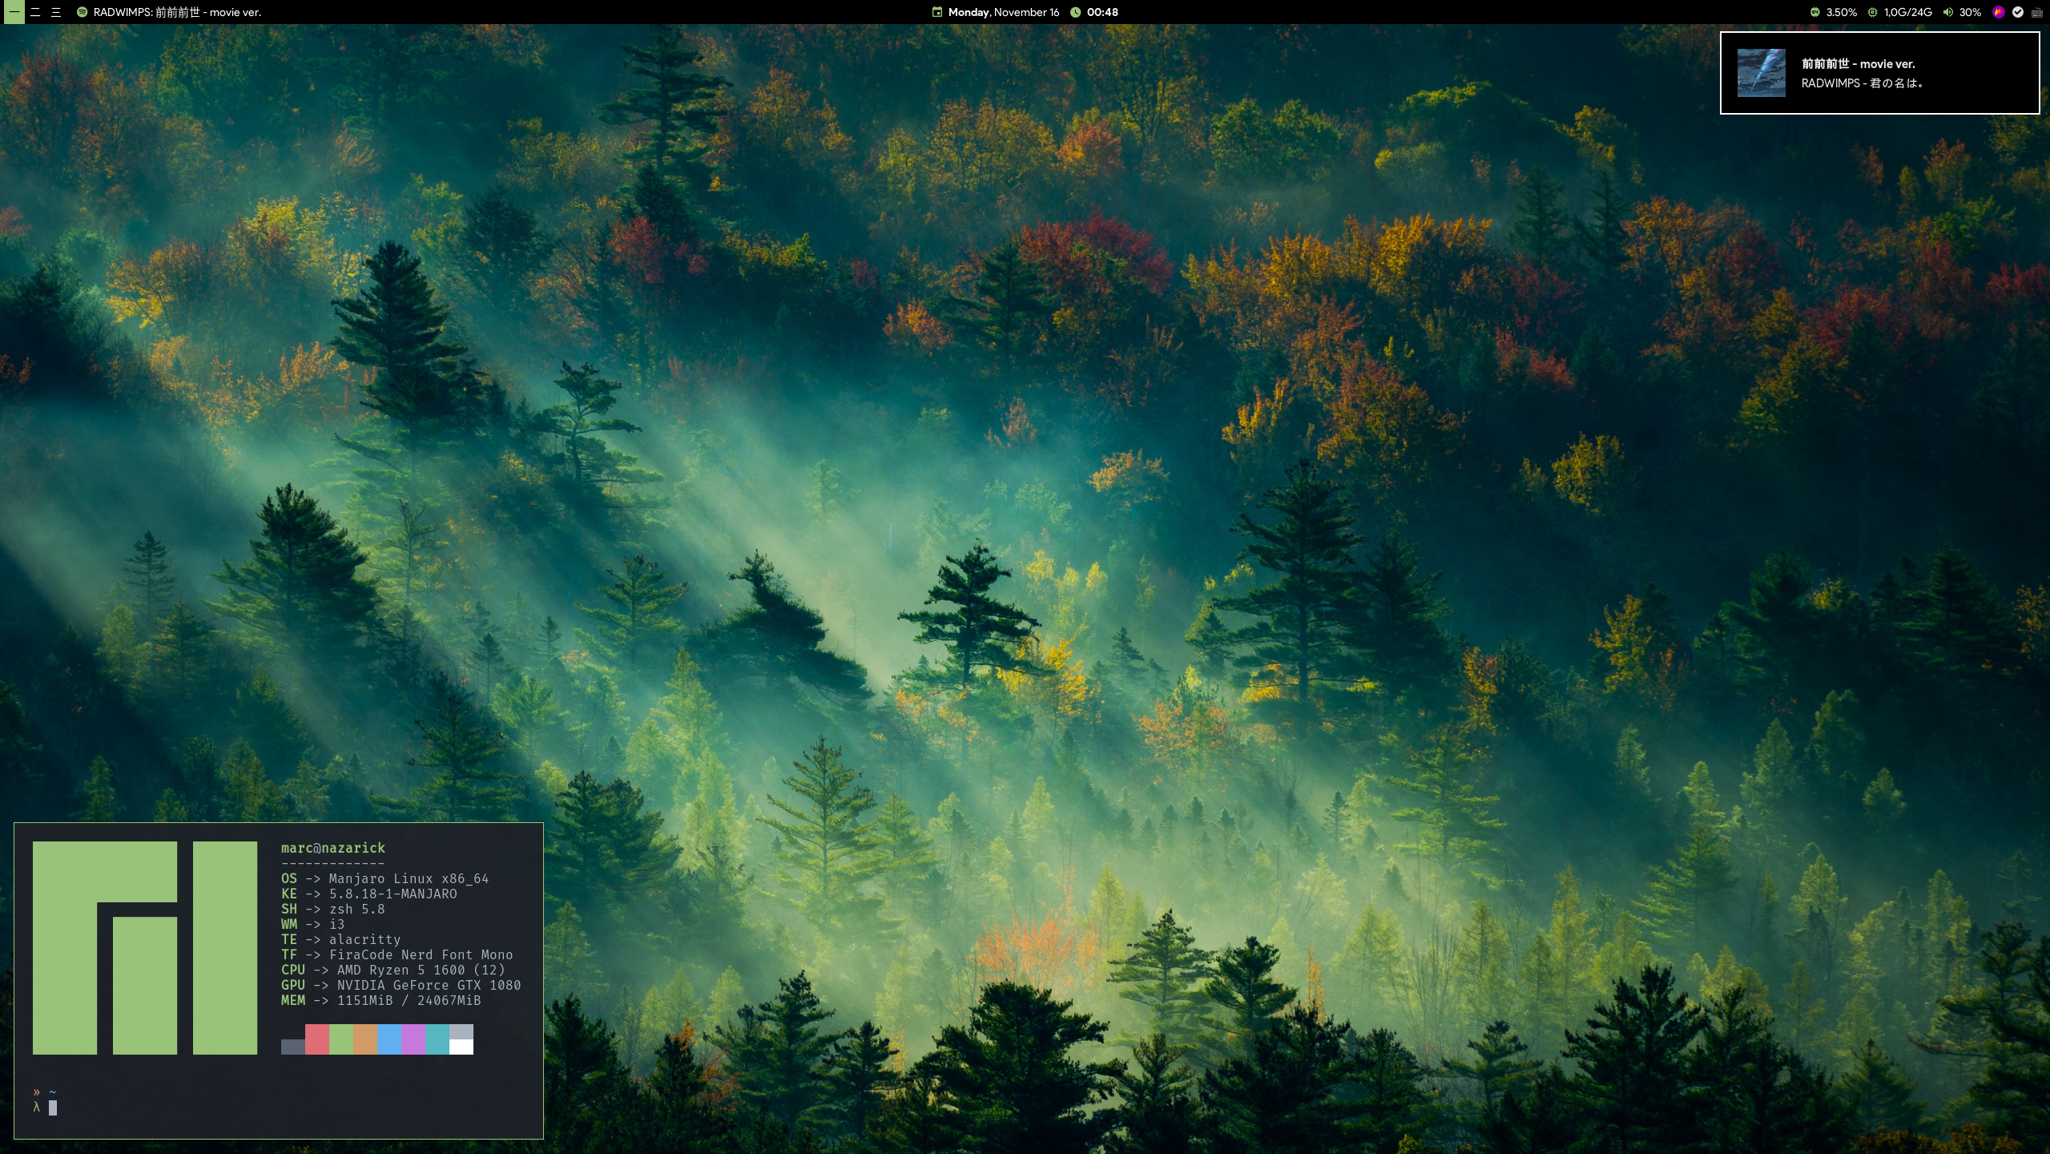Viewport: 2050px width, 1154px height.
Task: Click the CPU usage chip icon
Action: click(1814, 12)
